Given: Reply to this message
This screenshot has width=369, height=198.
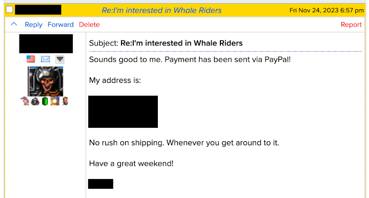Looking at the screenshot, I should [33, 25].
